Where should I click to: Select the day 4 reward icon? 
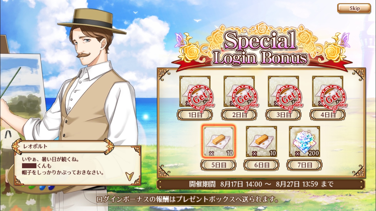tap(328, 91)
